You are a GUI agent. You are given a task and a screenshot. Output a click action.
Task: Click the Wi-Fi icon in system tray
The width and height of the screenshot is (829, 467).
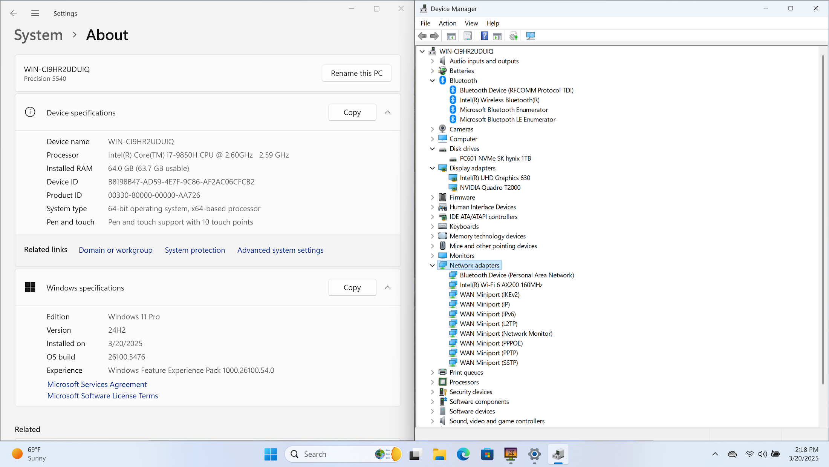[x=749, y=454]
